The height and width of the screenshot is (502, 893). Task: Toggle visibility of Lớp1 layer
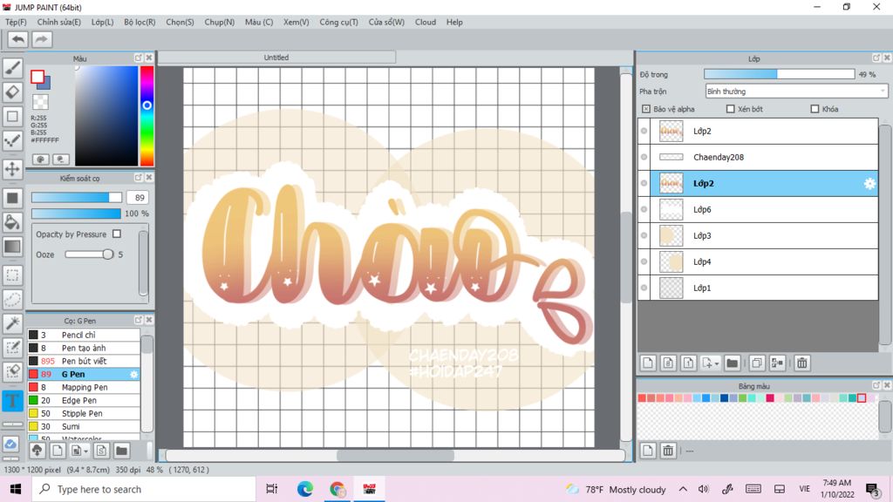644,288
